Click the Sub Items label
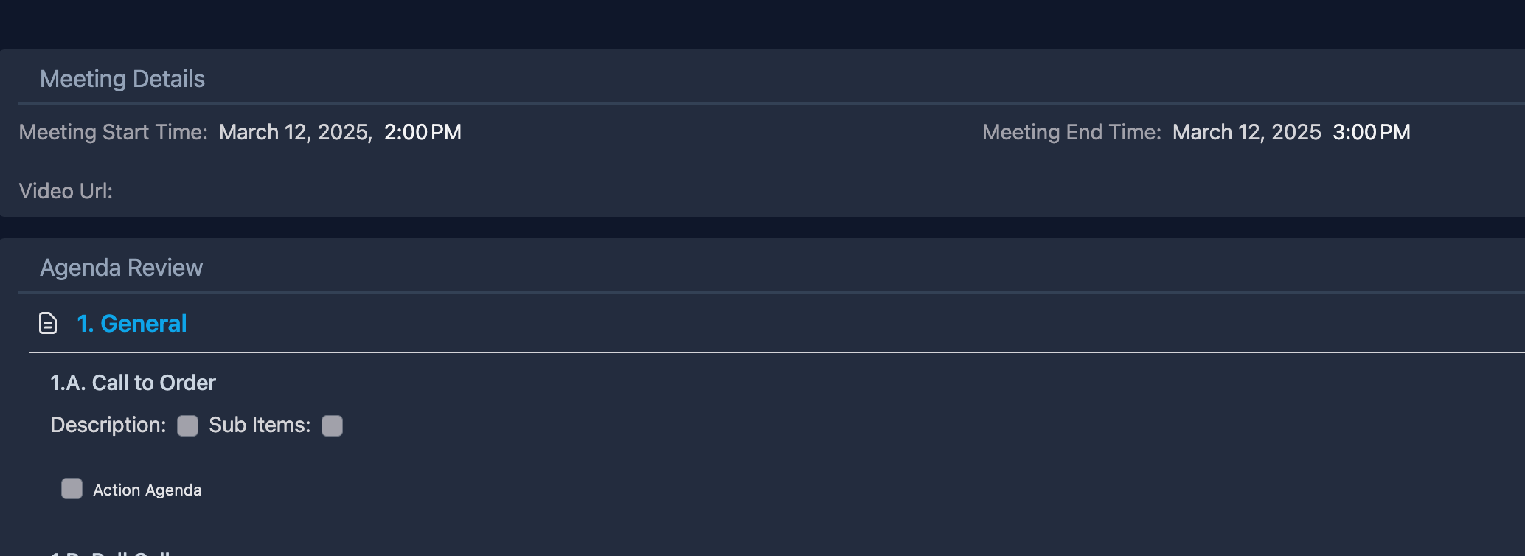 tap(260, 425)
